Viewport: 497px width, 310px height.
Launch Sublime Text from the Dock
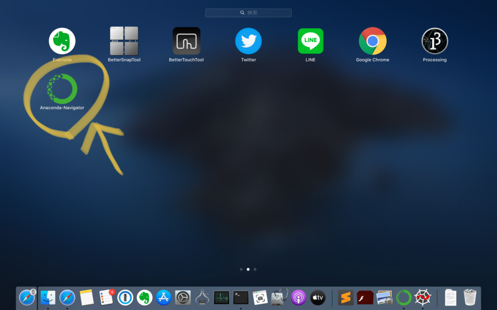click(346, 297)
